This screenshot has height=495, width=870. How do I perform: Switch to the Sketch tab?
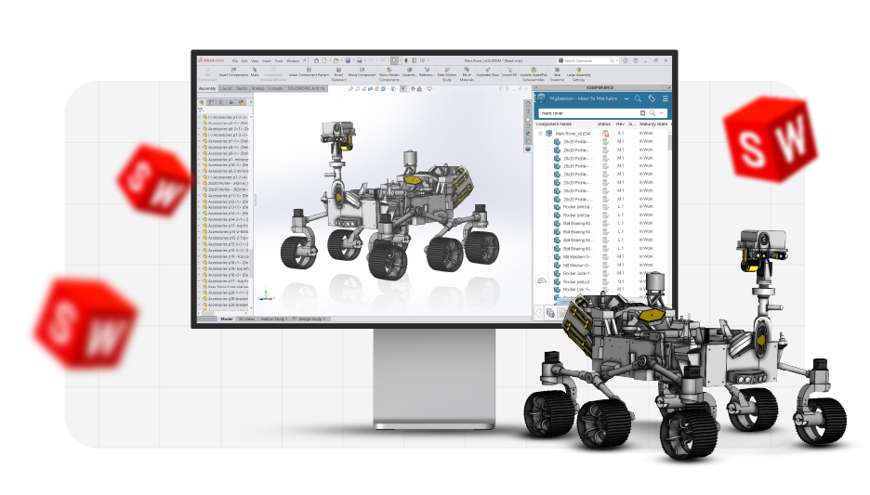point(242,88)
